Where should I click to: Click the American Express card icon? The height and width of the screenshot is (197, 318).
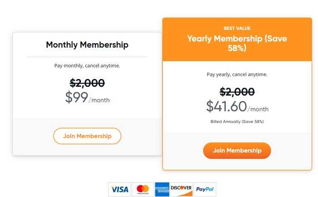pyautogui.click(x=162, y=189)
